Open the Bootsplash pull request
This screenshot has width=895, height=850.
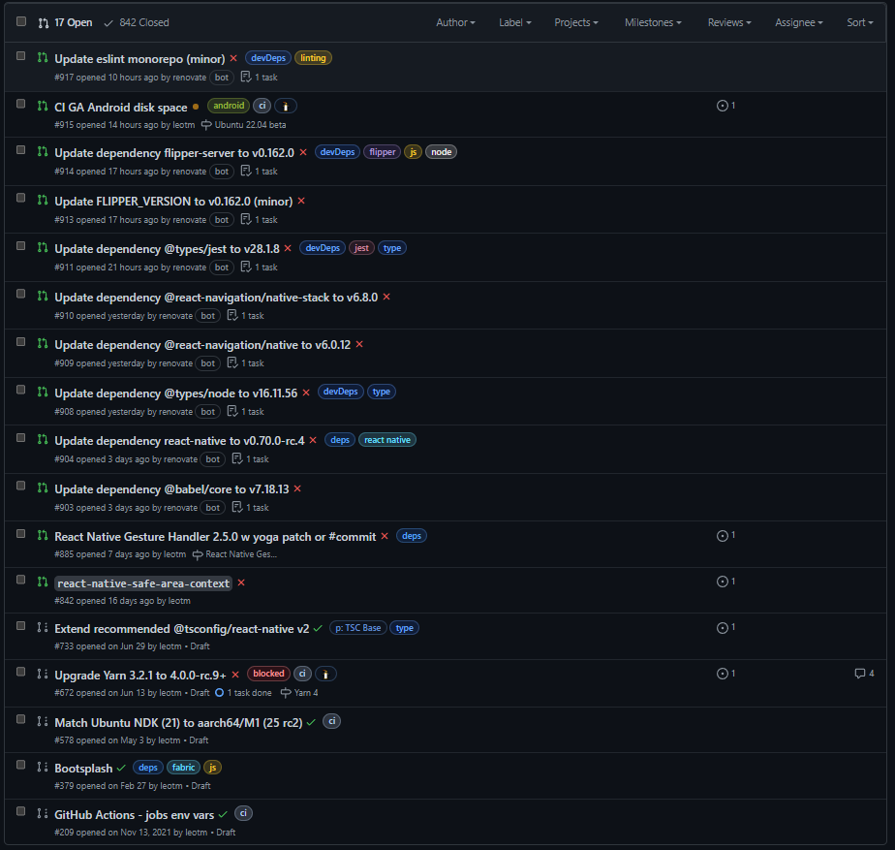pyautogui.click(x=83, y=769)
